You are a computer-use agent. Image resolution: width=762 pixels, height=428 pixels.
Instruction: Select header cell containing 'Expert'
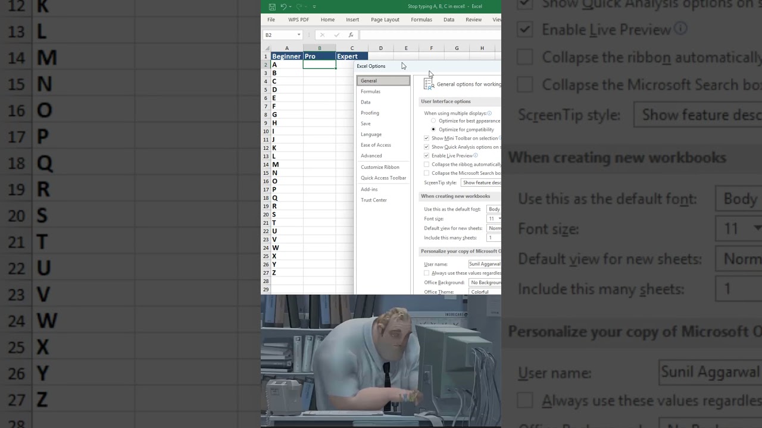click(352, 56)
